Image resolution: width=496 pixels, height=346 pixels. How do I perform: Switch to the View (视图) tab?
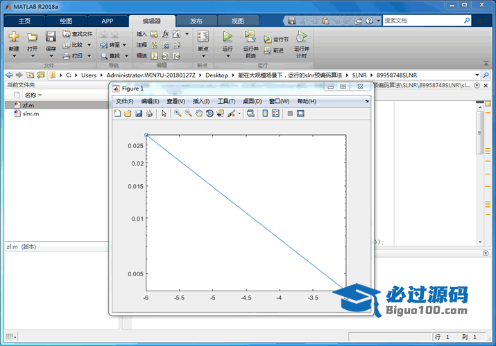[x=237, y=21]
